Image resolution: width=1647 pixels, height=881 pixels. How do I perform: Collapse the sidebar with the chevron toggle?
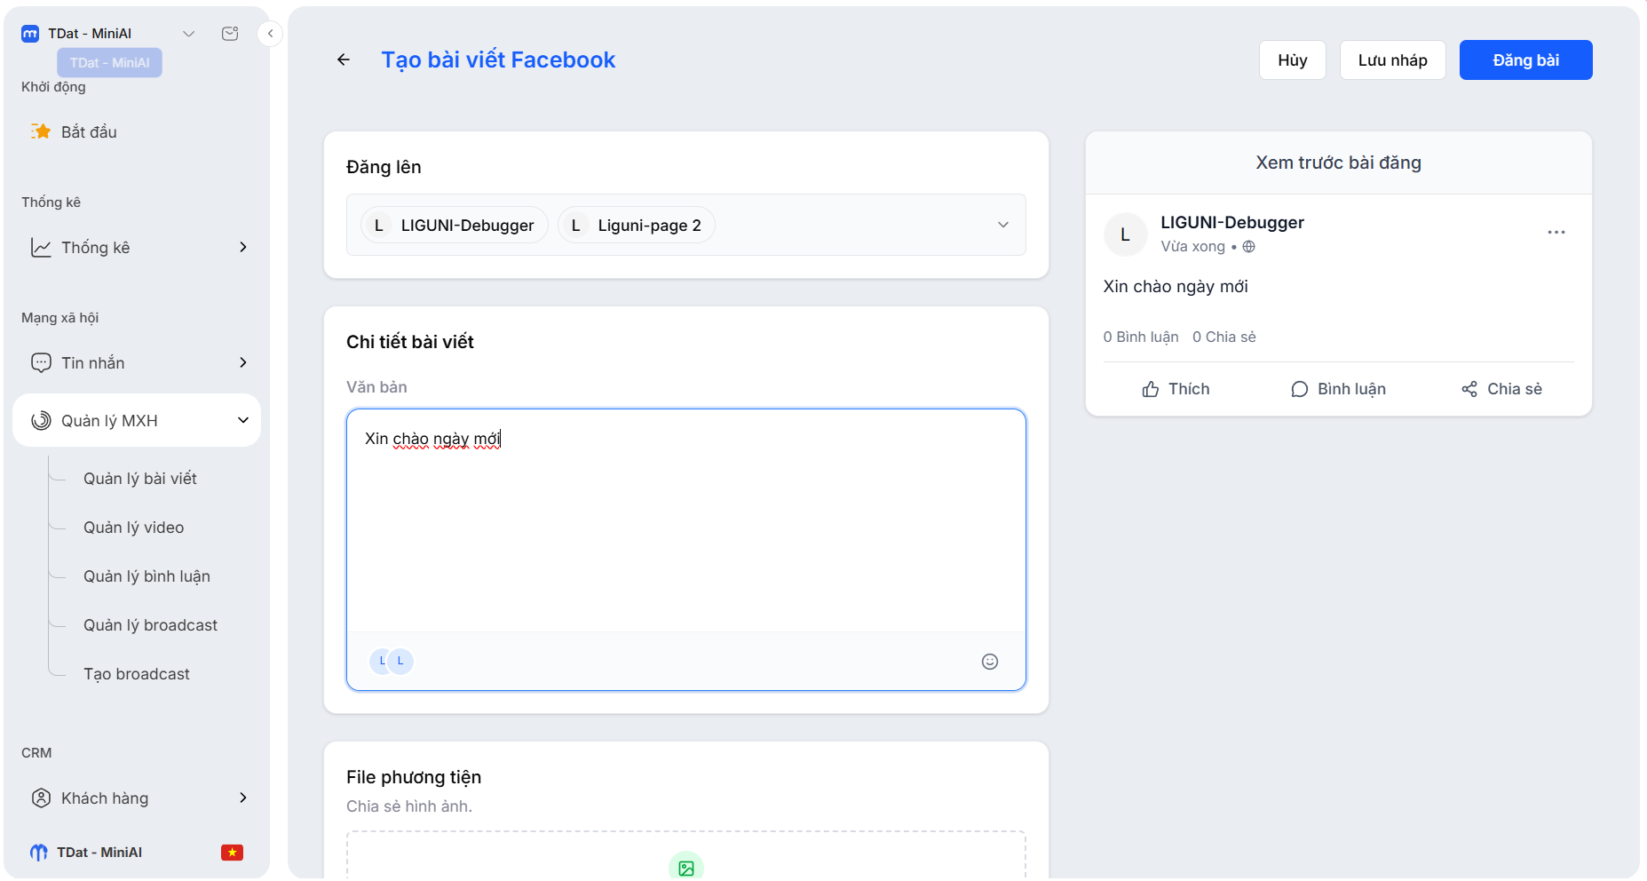(270, 34)
